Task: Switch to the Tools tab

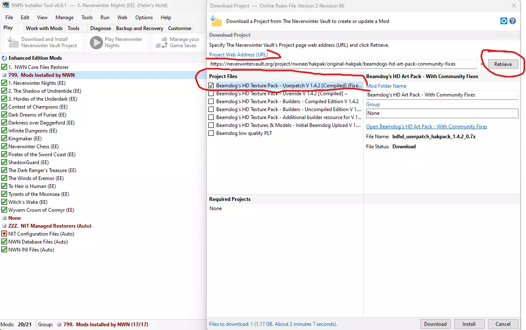Action: [73, 28]
